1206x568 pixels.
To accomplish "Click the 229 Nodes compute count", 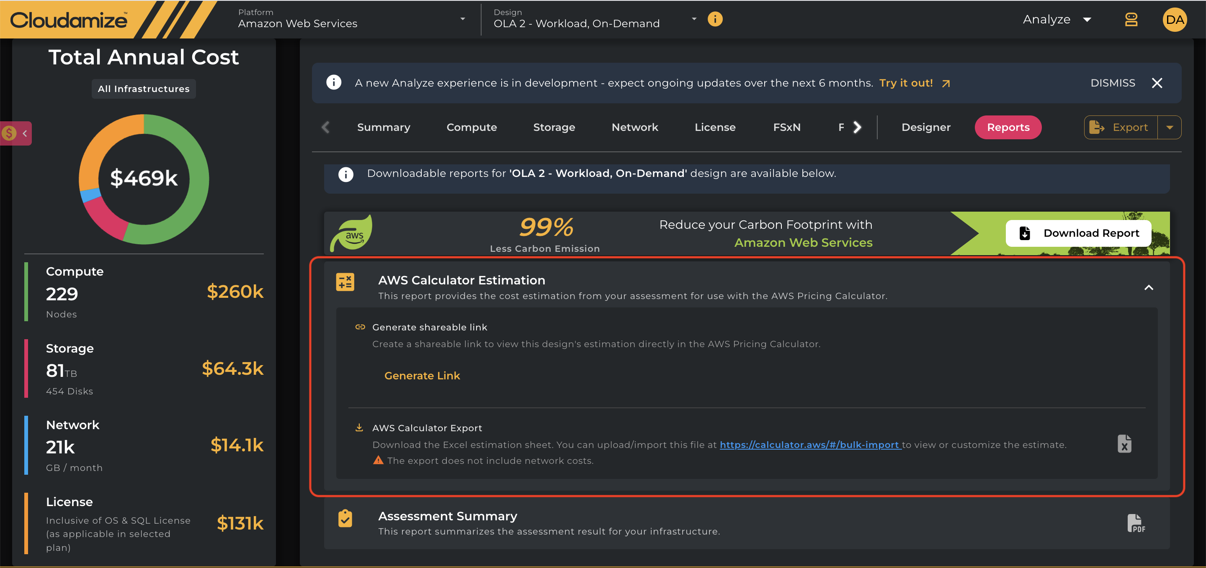I will 62,294.
